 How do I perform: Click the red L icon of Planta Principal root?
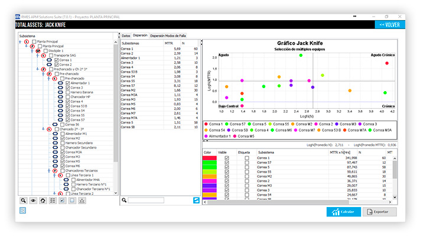[27, 41]
